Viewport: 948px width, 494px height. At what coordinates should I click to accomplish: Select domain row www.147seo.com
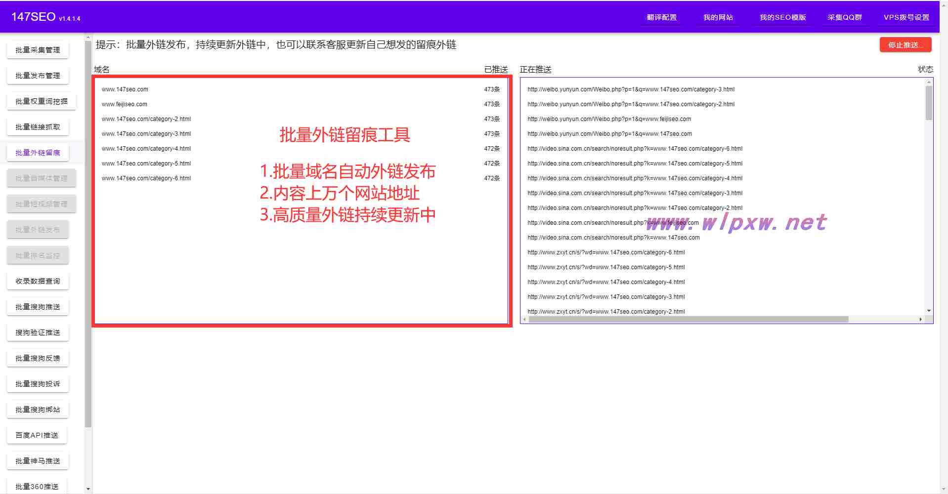coord(301,89)
